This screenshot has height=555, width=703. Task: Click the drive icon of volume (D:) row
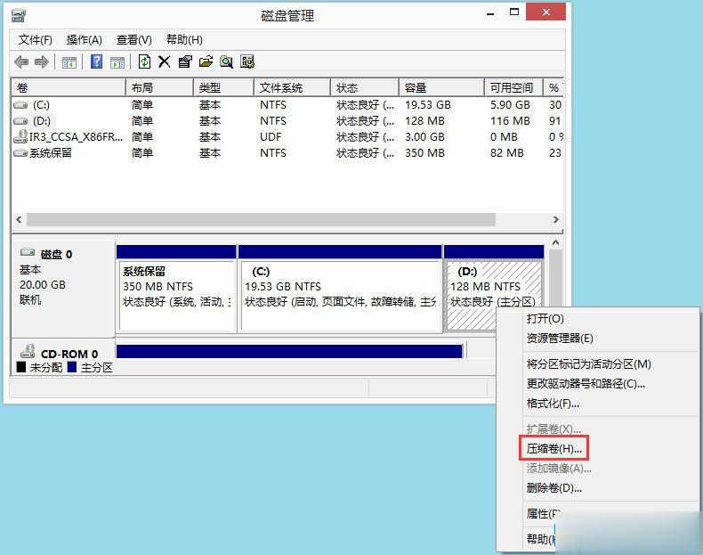20,121
